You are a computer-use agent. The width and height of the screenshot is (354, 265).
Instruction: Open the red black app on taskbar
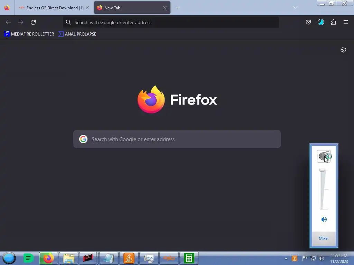click(88, 258)
